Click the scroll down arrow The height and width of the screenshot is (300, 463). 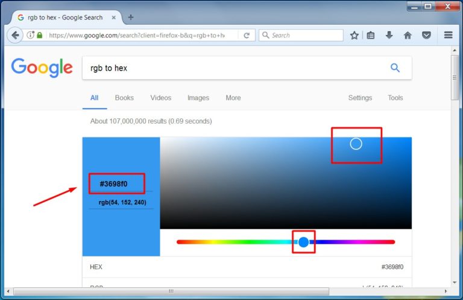[455, 282]
